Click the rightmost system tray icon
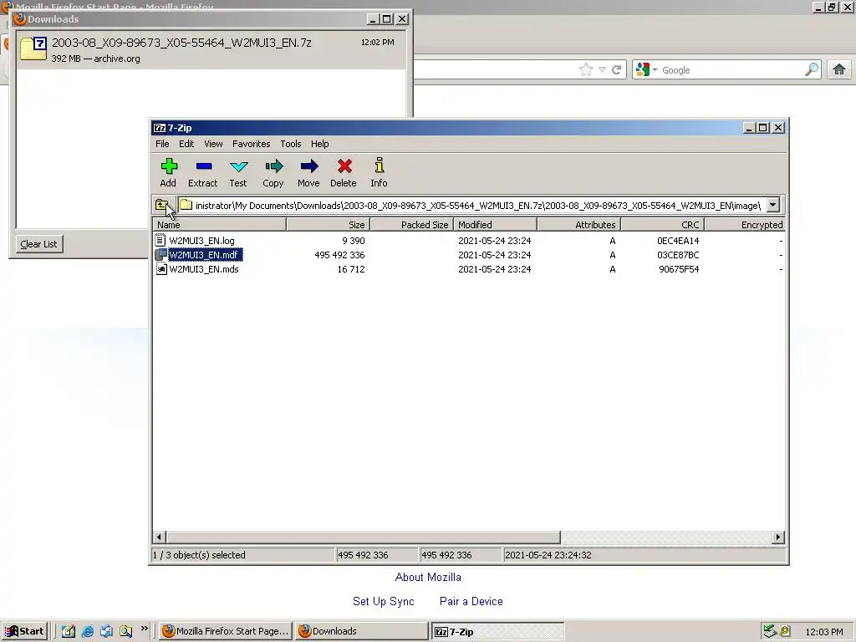 pos(785,631)
